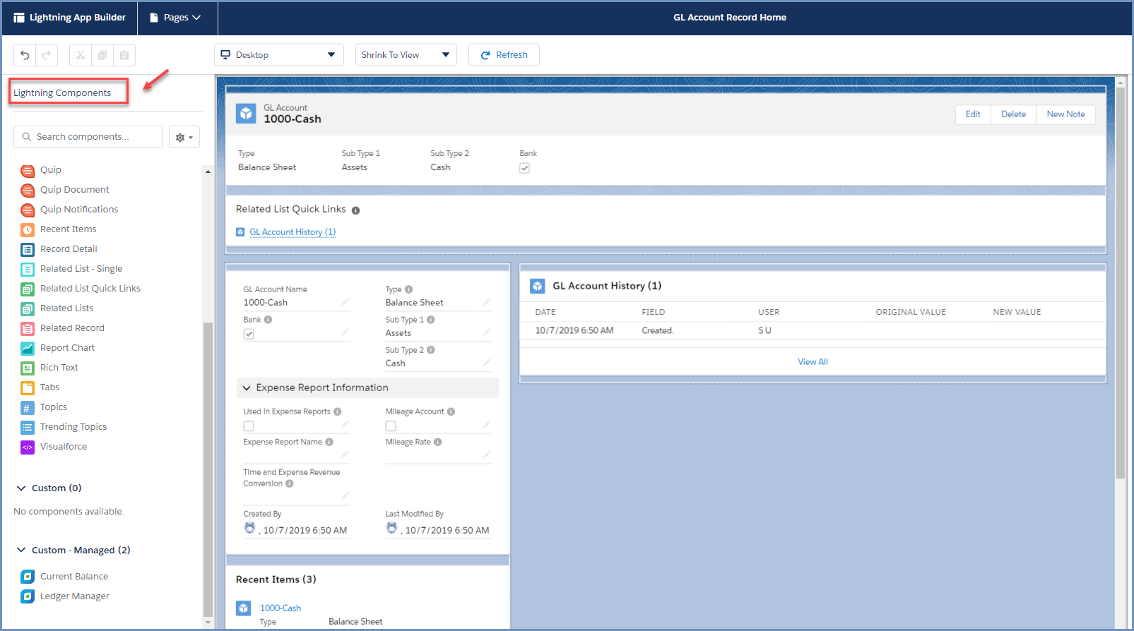Screen dimensions: 1134x631
Task: Click the USER column header
Action: 769,312
